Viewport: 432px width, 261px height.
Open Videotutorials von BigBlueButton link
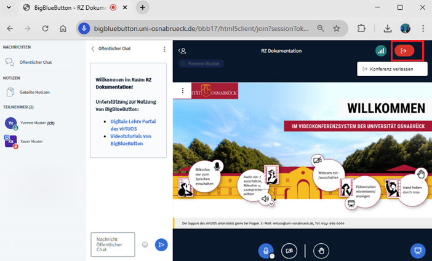(x=131, y=140)
